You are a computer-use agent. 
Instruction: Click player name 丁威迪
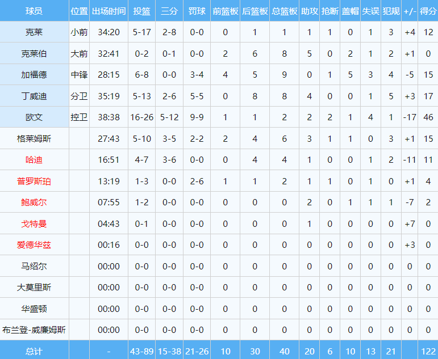pyautogui.click(x=34, y=96)
